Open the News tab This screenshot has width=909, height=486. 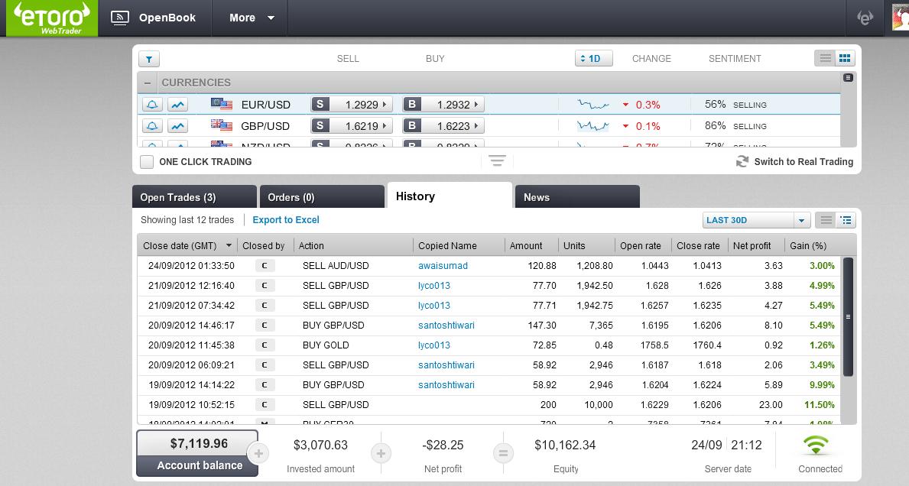click(x=576, y=197)
